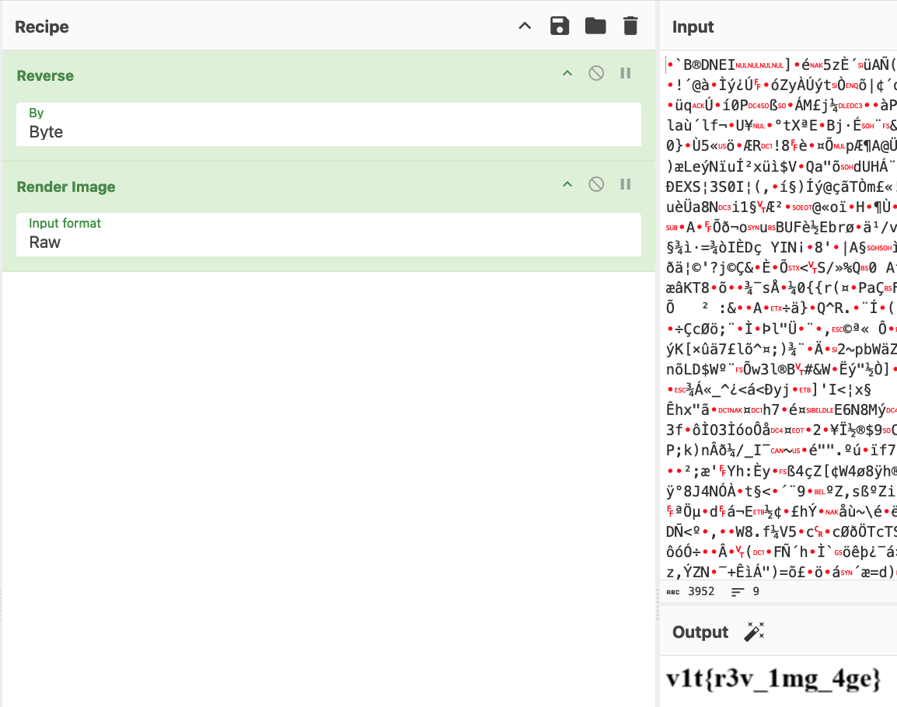Clear the recipe with the trash icon
The width and height of the screenshot is (897, 707).
tap(630, 26)
